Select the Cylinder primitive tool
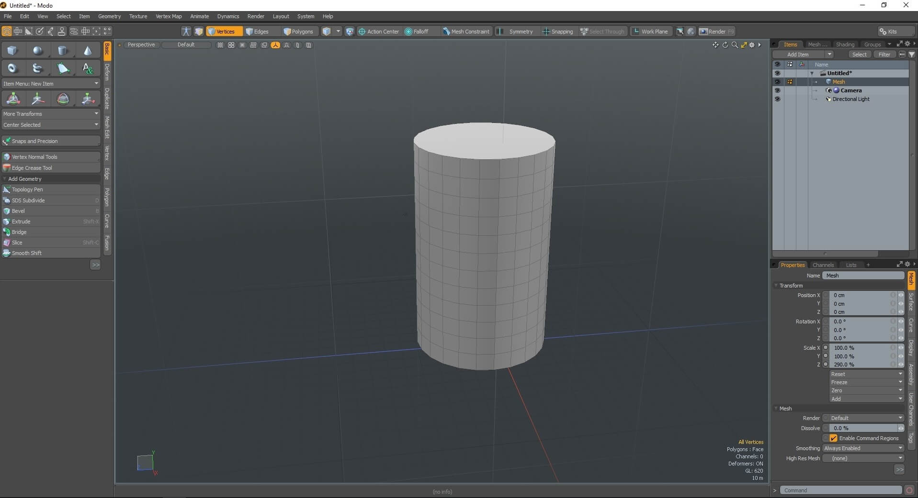This screenshot has height=498, width=918. [63, 50]
